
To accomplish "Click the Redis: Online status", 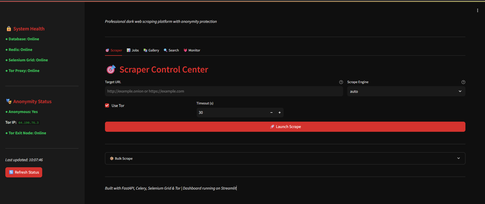I will point(19,50).
